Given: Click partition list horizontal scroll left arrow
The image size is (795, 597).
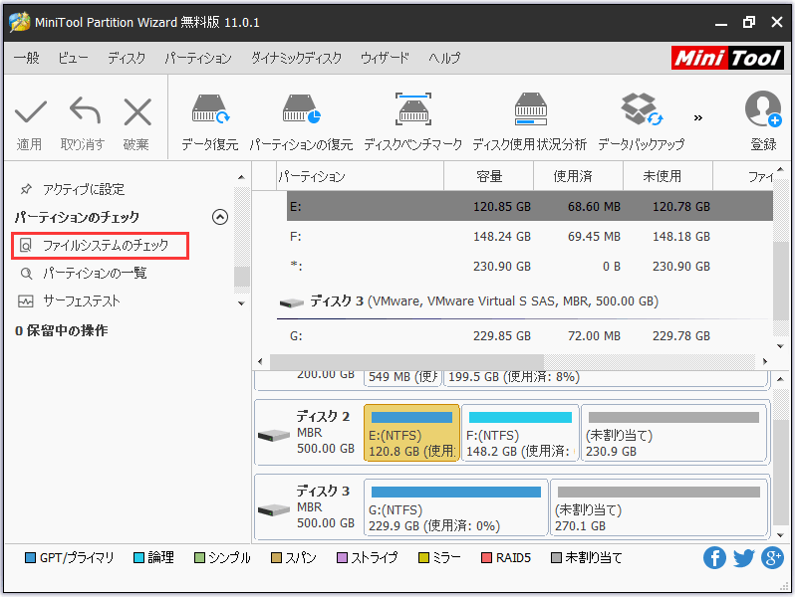Looking at the screenshot, I should click(261, 361).
